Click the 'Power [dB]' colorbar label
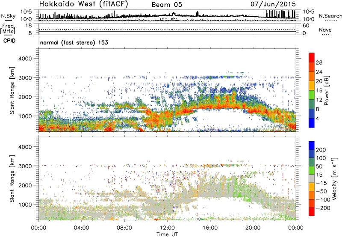Screen dimensions: 342x237 coord(326,90)
